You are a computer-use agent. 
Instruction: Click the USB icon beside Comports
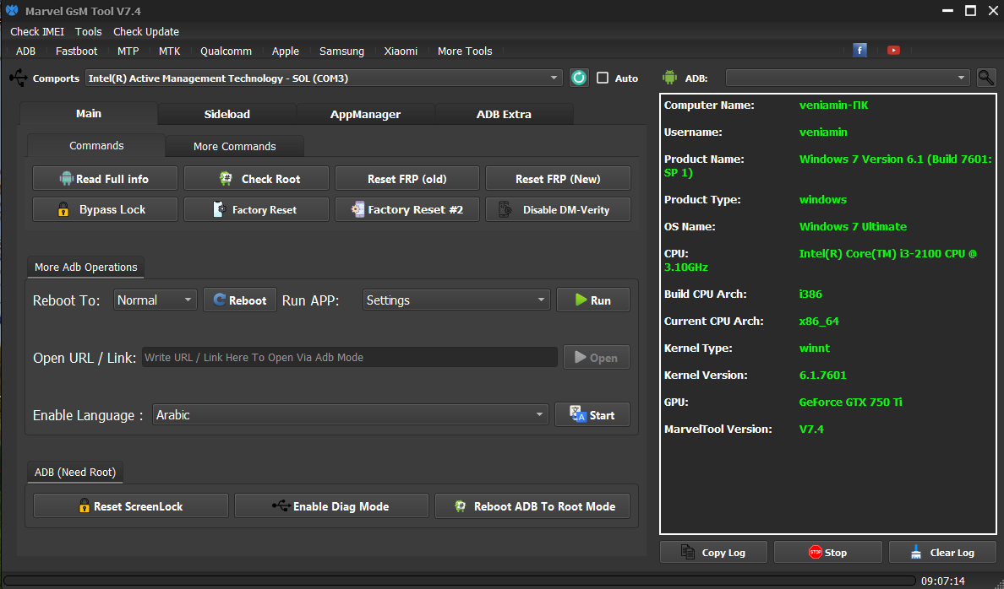[x=19, y=78]
